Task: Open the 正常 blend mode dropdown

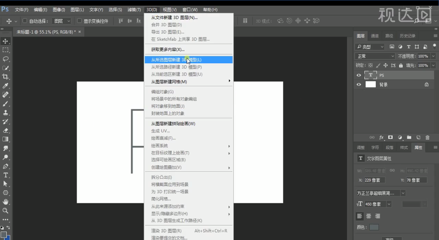Action: tap(375, 56)
